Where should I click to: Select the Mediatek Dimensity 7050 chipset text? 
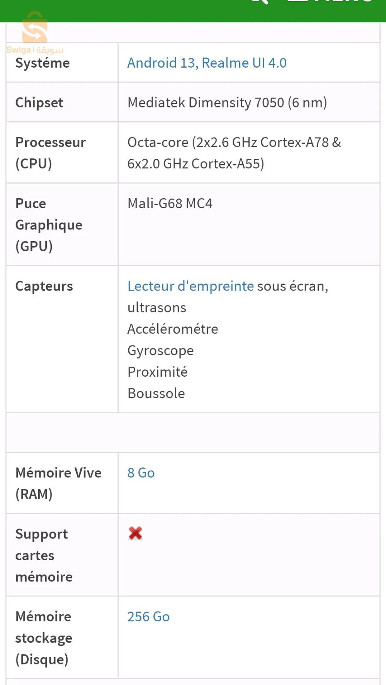point(227,102)
